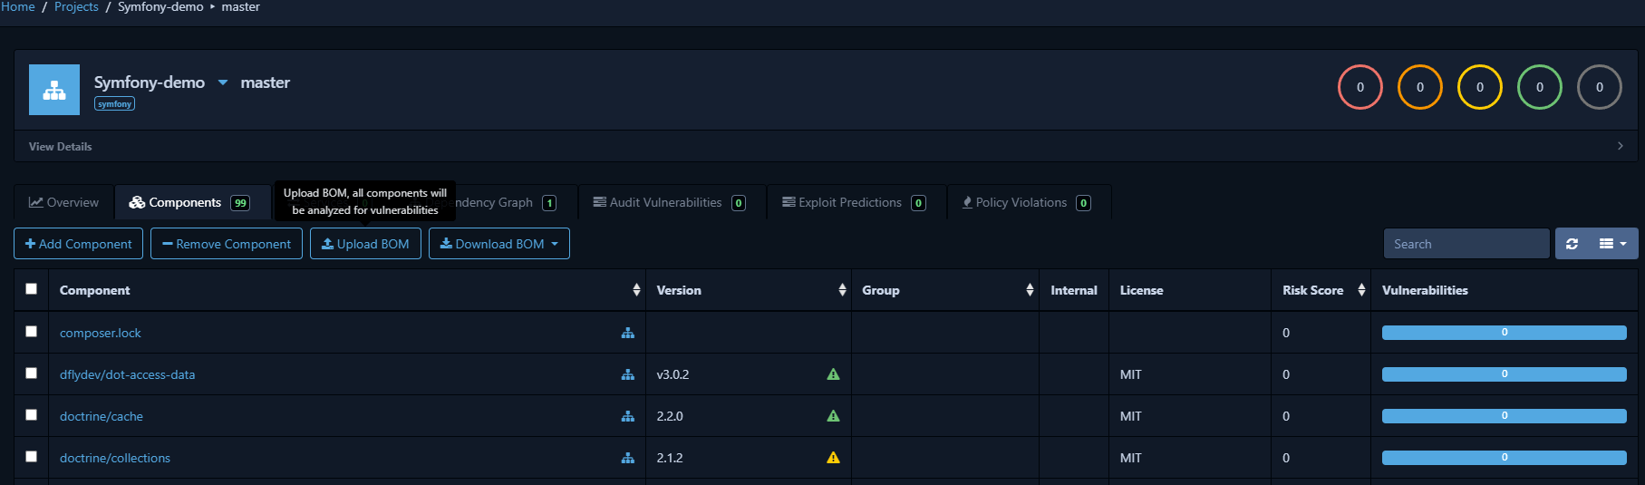Image resolution: width=1645 pixels, height=485 pixels.
Task: Open the doctrine/collections component link
Action: click(x=115, y=458)
